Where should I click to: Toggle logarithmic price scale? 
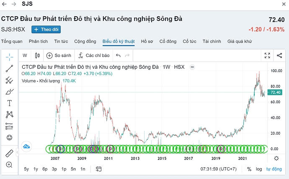coord(260,169)
